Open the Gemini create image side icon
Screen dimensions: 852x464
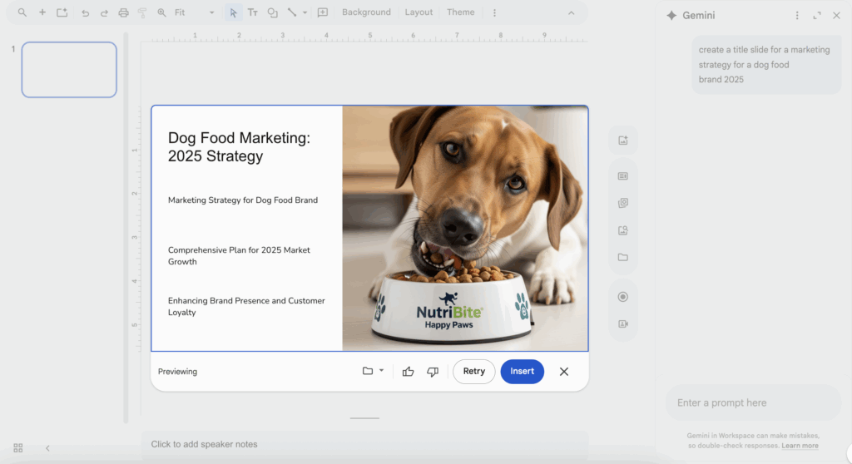[622, 141]
